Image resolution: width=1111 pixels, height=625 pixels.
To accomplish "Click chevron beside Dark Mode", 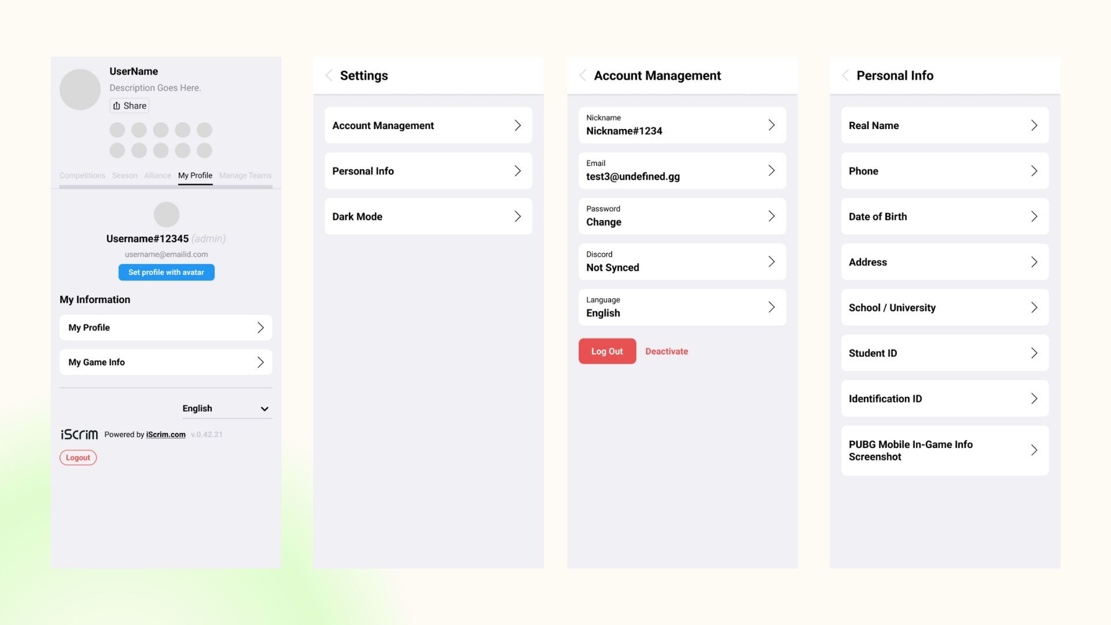I will 517,216.
